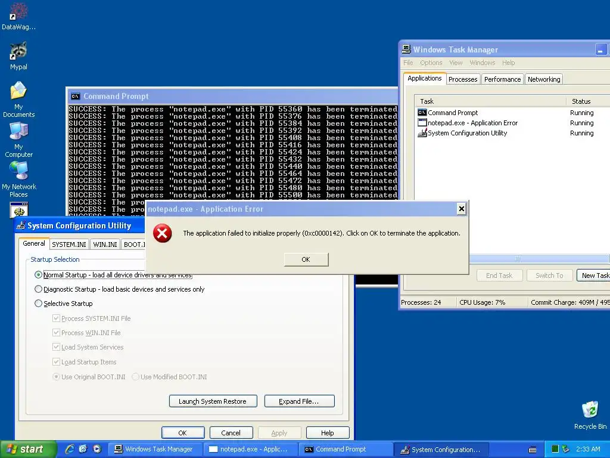Click OK in the Application Error dialog
610x458 pixels.
(x=306, y=259)
